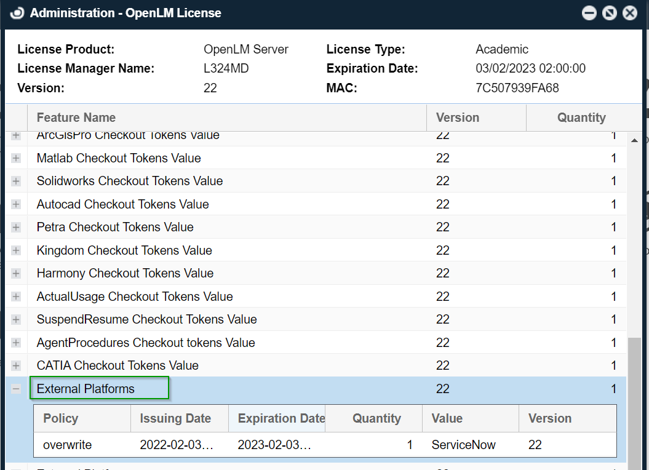649x470 pixels.
Task: Expand Kingdom Checkout Tokens Value row
Action: pos(16,250)
